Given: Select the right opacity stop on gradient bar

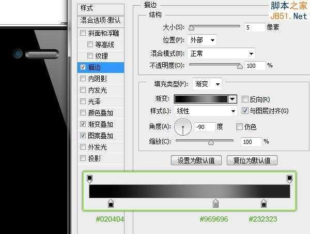Looking at the screenshot, I should (290, 179).
